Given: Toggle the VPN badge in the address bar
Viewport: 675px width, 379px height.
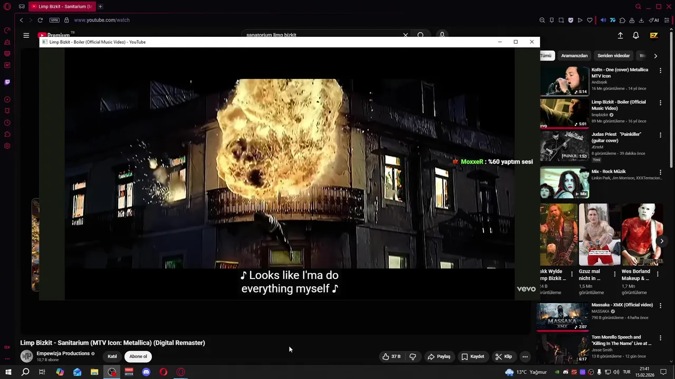Looking at the screenshot, I should (x=54, y=20).
